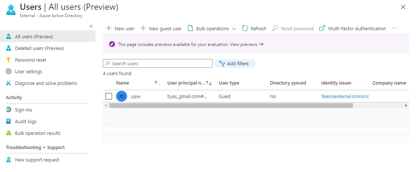Screen dimensions: 416x172
Task: Open the more options ellipsis menu
Action: [394, 28]
